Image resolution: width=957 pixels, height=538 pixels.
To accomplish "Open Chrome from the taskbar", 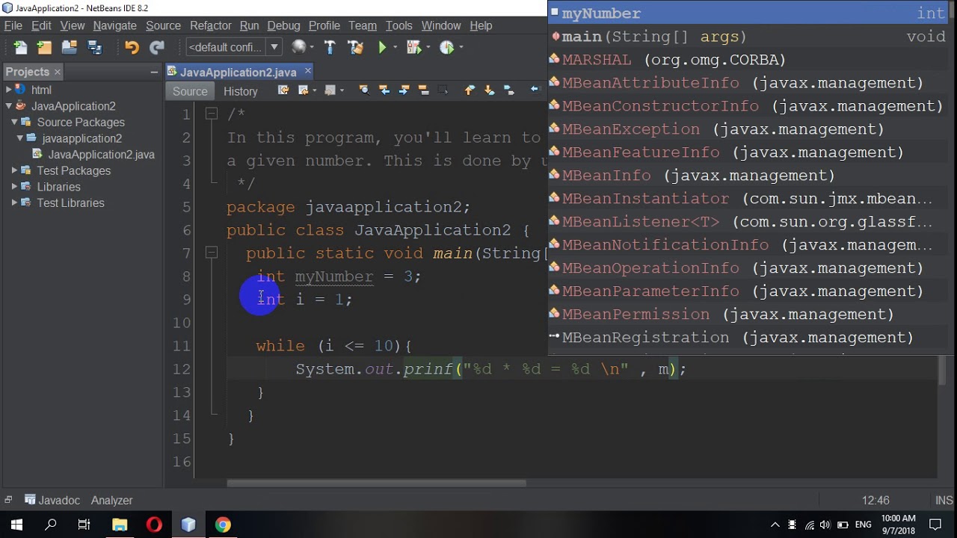I will (x=223, y=525).
